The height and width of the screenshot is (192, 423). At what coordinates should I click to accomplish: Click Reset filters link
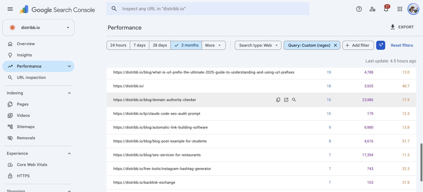click(x=402, y=45)
